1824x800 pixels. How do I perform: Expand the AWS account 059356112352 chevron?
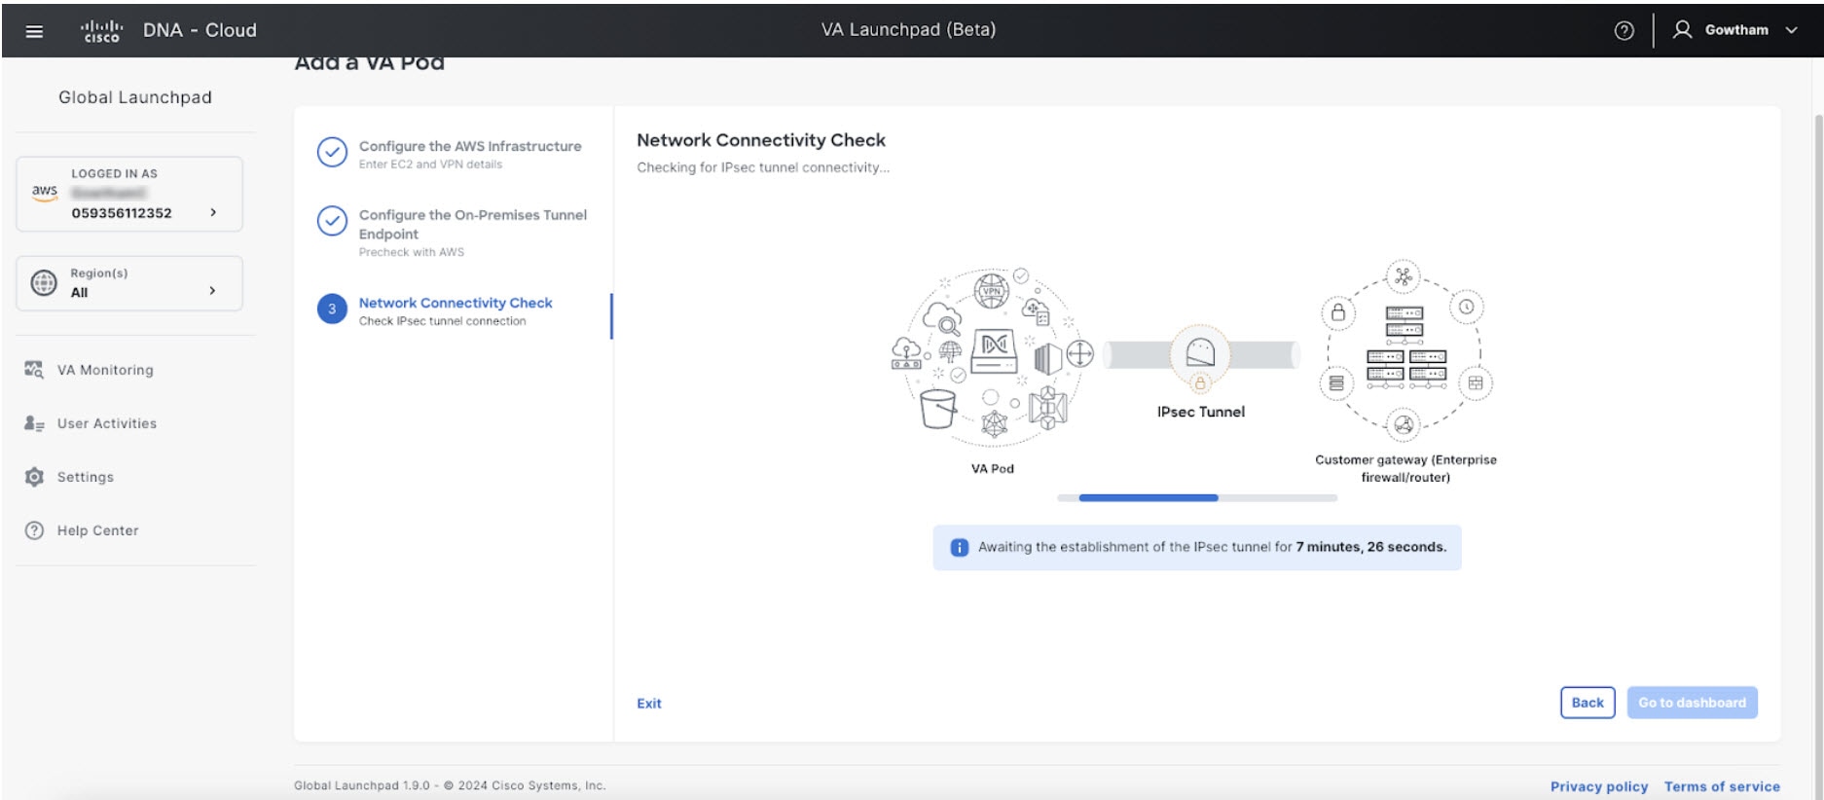coord(213,212)
